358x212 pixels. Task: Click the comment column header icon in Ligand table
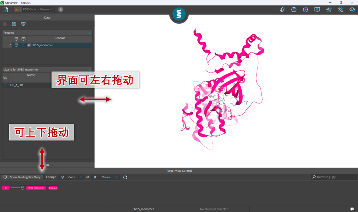(5, 78)
